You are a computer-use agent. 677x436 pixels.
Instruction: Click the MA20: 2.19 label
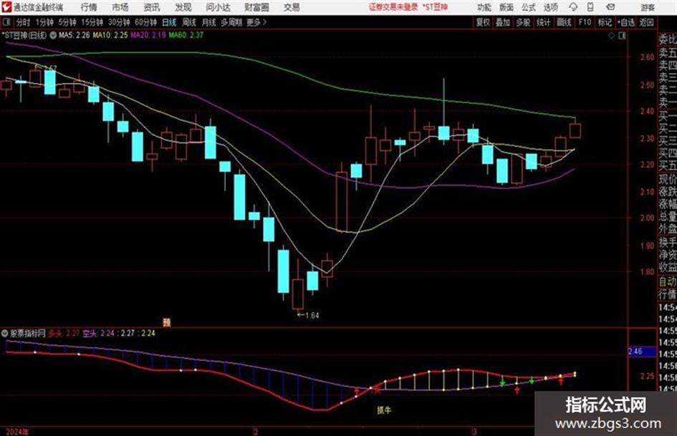click(x=148, y=35)
